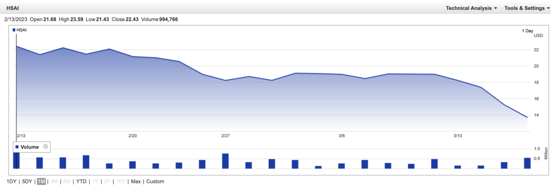Click the USD currency label

click(538, 36)
